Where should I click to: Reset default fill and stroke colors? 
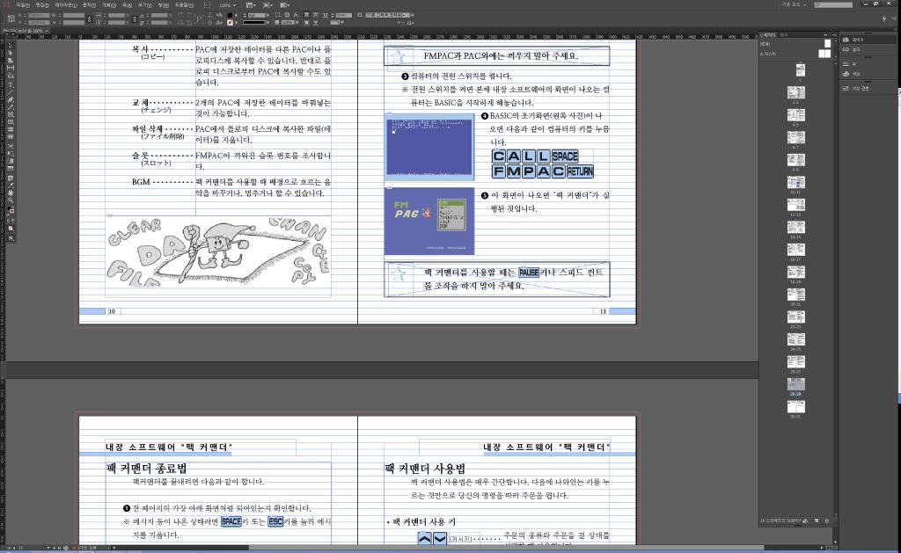tap(4, 214)
